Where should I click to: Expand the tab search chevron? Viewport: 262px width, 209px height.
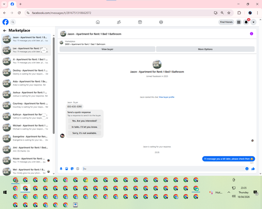coord(4,4)
